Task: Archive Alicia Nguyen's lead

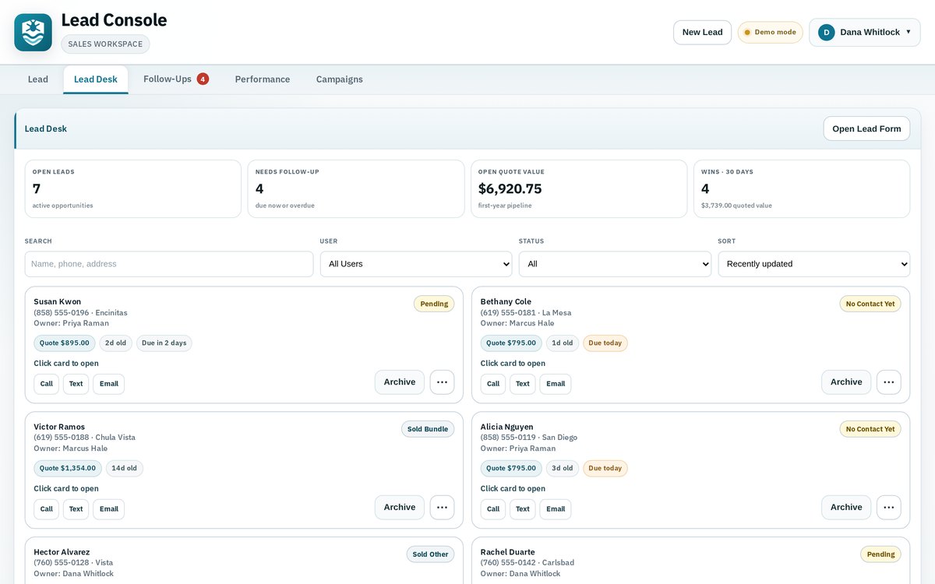Action: [846, 508]
